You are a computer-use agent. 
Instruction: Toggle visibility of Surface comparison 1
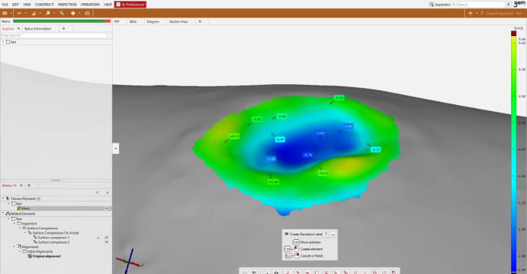tap(107, 237)
